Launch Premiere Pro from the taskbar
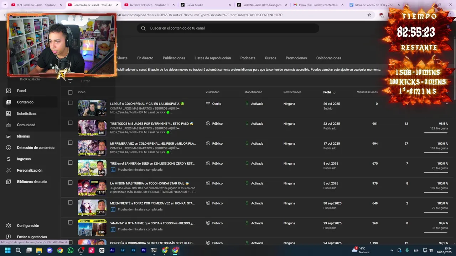The width and height of the screenshot is (456, 256). [144, 250]
